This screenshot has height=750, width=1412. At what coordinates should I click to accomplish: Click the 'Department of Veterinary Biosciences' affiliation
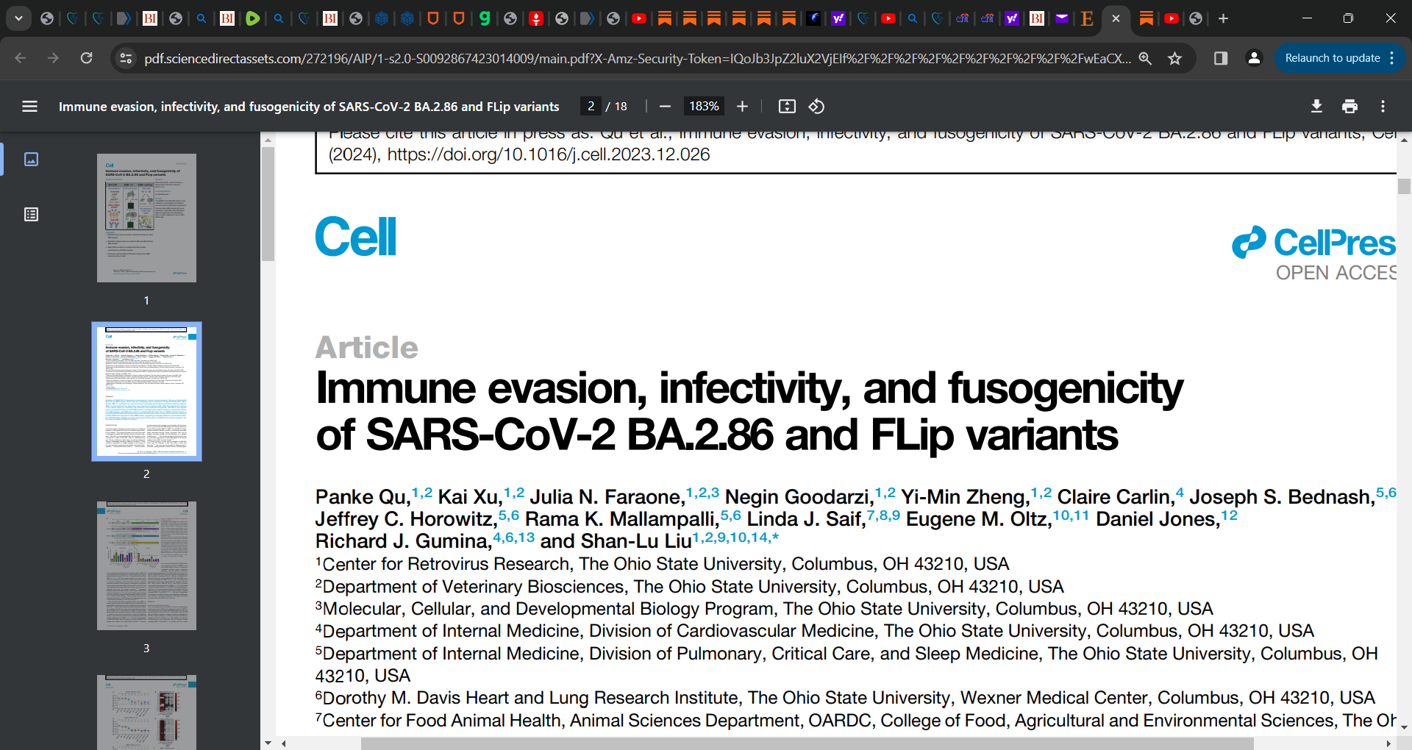coord(690,587)
